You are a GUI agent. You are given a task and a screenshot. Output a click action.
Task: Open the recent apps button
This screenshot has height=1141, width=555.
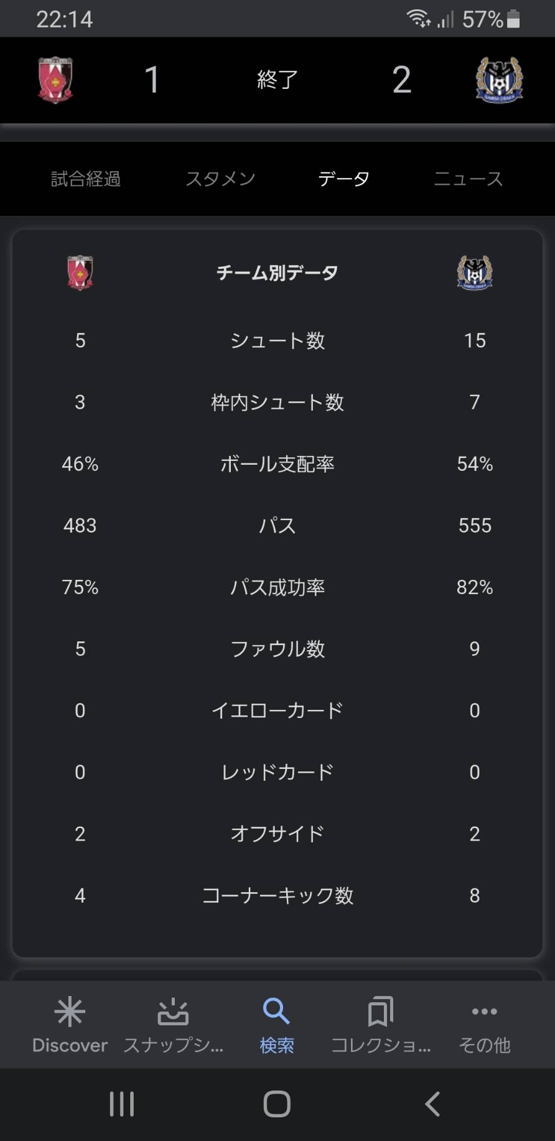(x=122, y=1104)
